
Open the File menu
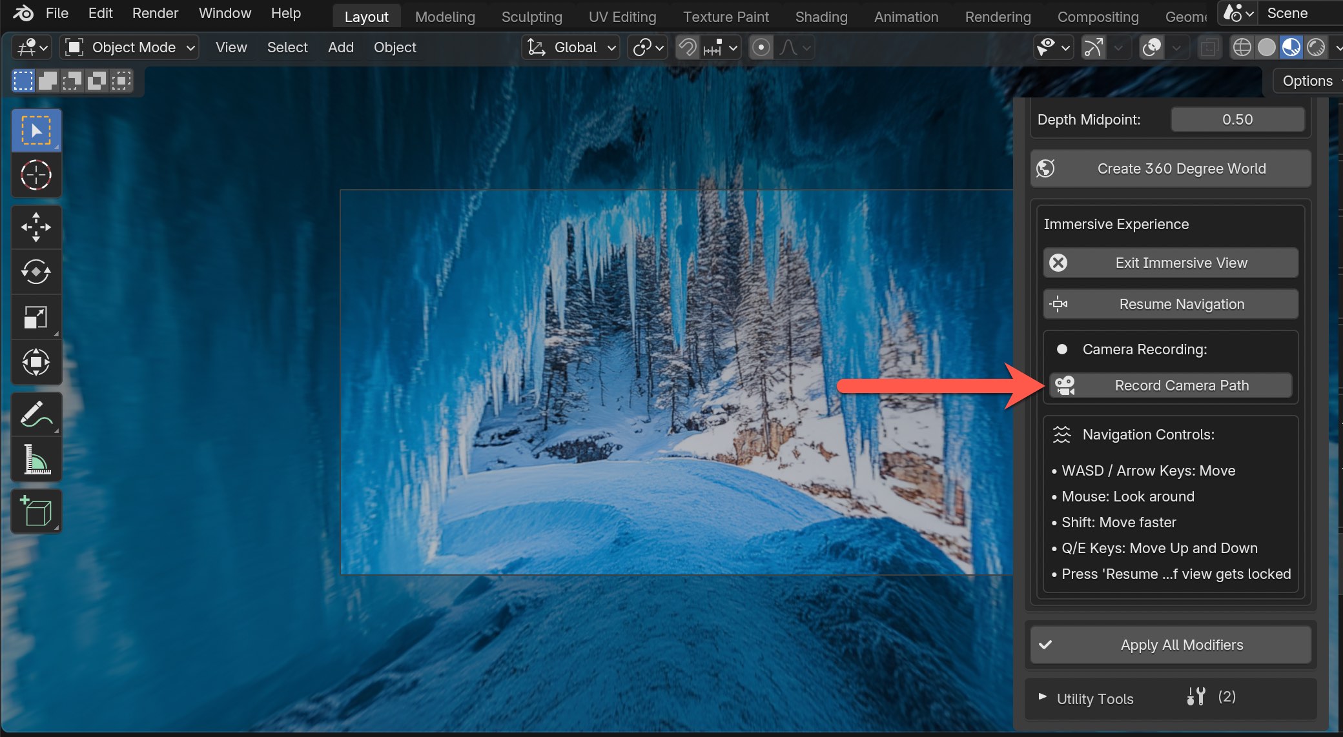tap(57, 13)
